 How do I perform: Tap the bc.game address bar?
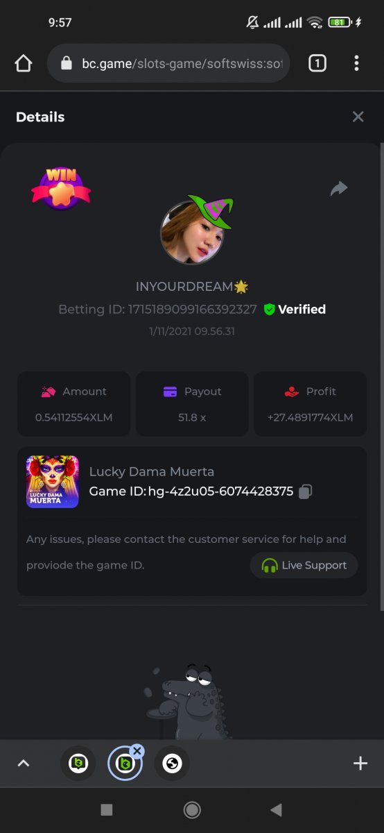click(168, 64)
